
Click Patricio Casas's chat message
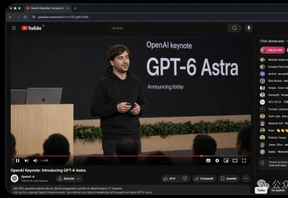pyautogui.click(x=274, y=137)
